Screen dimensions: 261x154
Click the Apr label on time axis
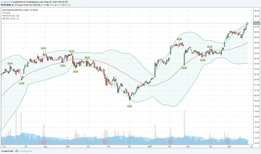point(211,147)
